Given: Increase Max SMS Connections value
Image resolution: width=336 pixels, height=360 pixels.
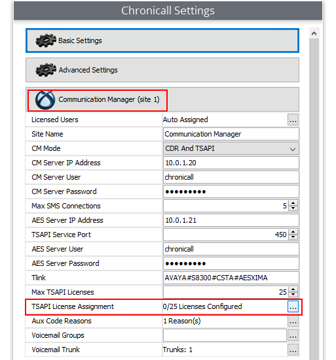Looking at the screenshot, I should 293,203.
